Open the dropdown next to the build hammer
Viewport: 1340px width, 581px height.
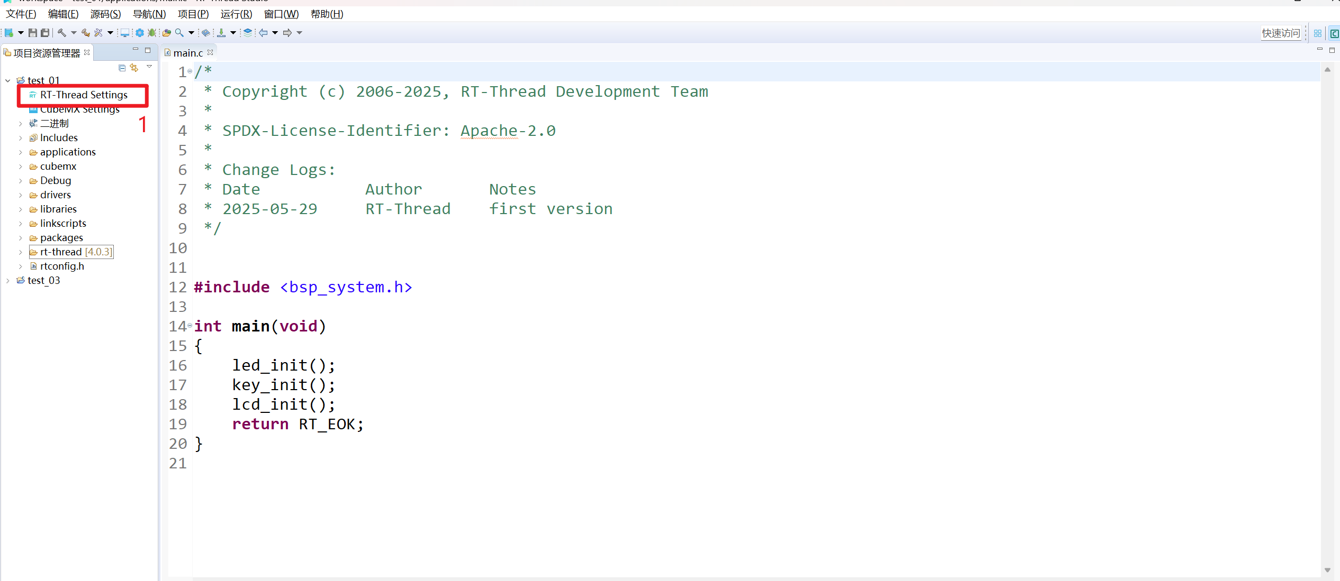tap(74, 33)
